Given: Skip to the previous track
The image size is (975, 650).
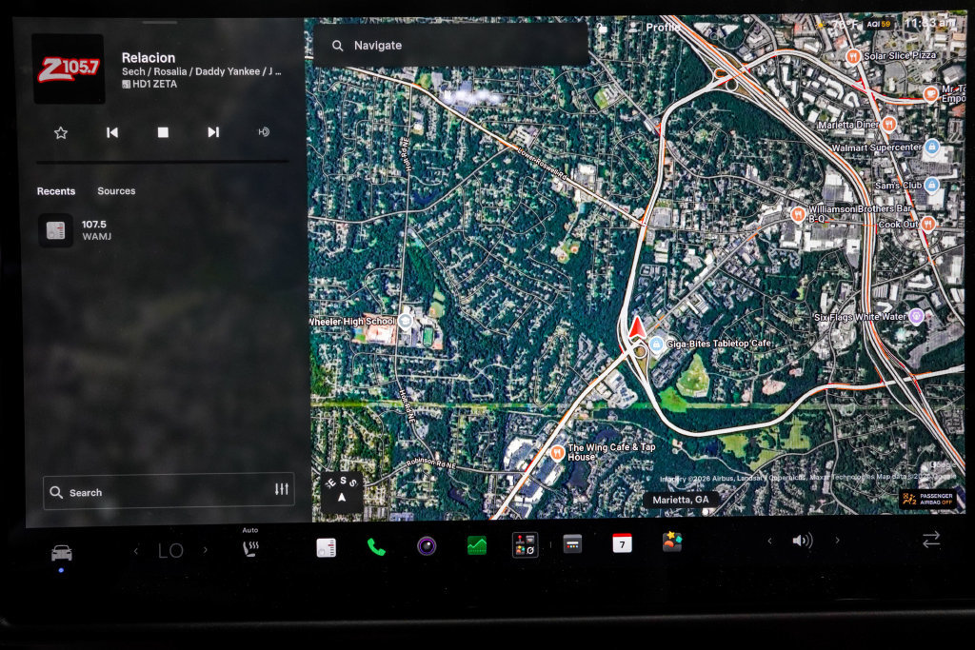Looking at the screenshot, I should tap(112, 132).
